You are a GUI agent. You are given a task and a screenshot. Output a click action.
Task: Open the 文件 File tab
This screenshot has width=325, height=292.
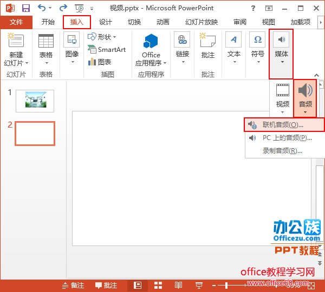tap(16, 22)
